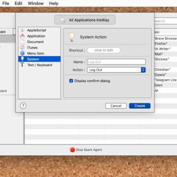The width and height of the screenshot is (177, 177).
Task: Click the red Stop Spark Agent icon
Action: tap(72, 149)
